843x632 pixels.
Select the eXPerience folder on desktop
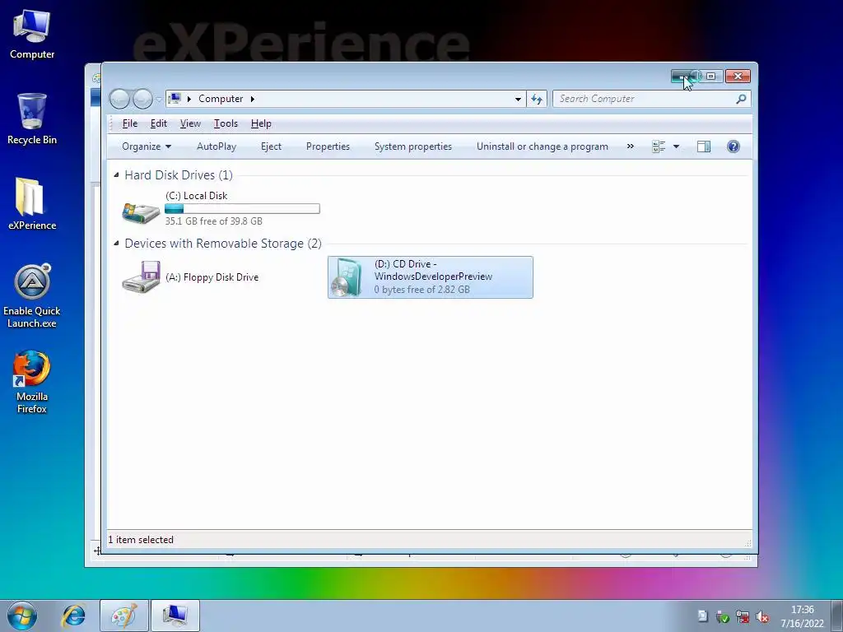point(32,204)
